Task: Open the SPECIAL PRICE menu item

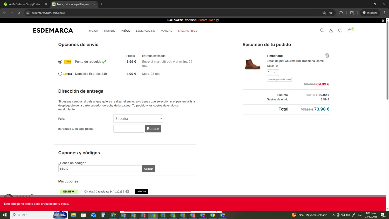Action: (x=187, y=31)
